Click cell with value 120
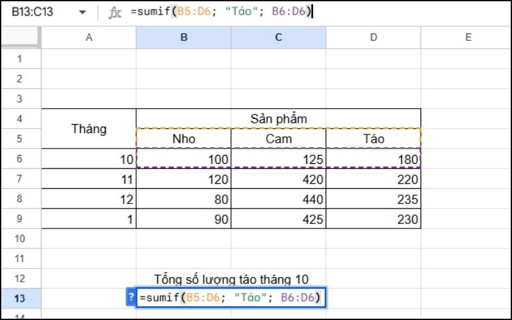The image size is (512, 320). click(184, 179)
